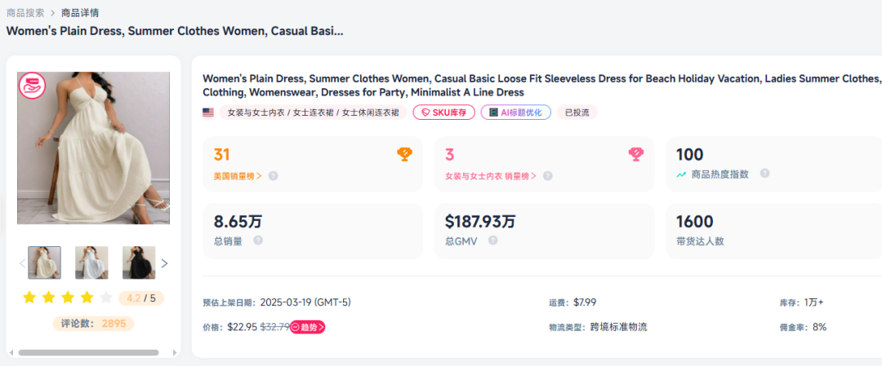Click help icon beside 总销量
This screenshot has width=882, height=366.
pyautogui.click(x=258, y=240)
